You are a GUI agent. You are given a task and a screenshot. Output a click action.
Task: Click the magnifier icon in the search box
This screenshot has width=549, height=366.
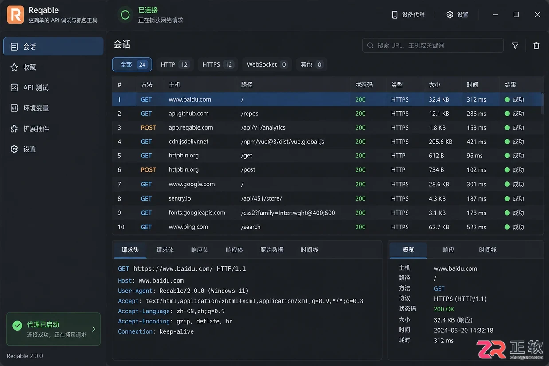coord(370,45)
